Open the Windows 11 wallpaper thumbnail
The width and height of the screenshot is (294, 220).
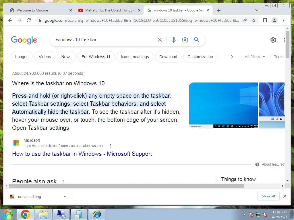272,105
